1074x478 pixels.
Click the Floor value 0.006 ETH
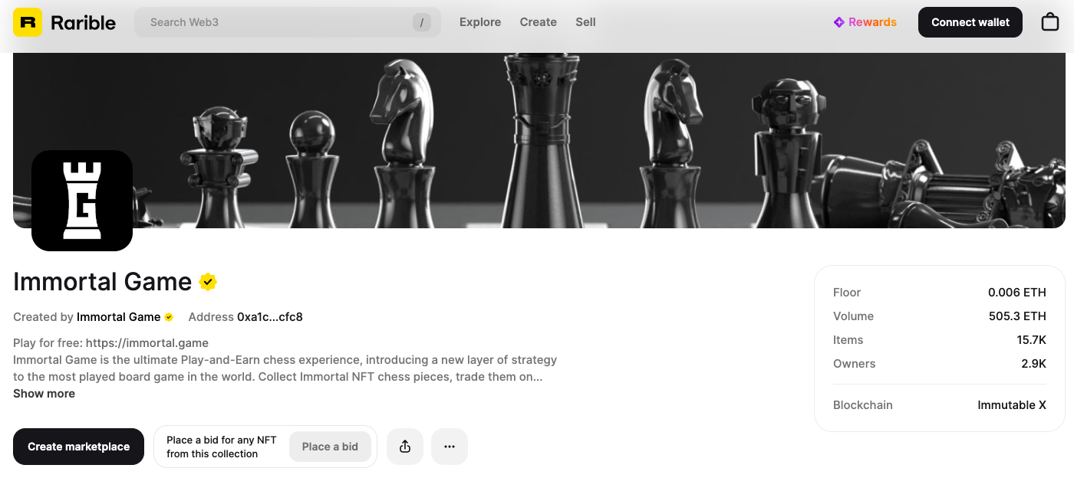[x=1017, y=293]
